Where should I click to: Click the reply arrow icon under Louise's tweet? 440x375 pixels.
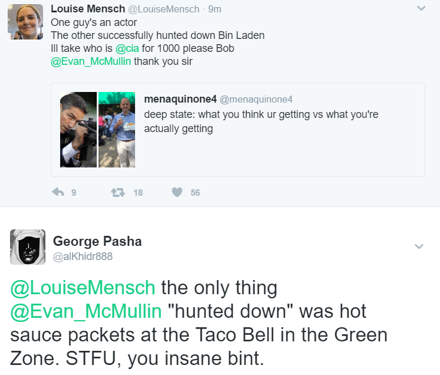pyautogui.click(x=58, y=192)
